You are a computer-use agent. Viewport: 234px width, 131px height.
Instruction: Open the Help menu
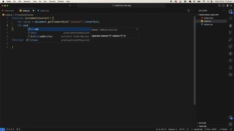[x=68, y=1]
